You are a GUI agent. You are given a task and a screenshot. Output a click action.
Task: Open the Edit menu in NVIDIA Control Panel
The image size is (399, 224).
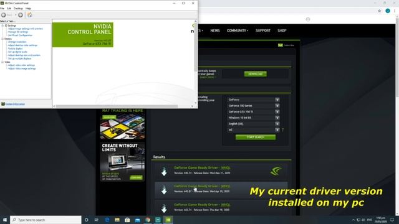[x=9, y=8]
